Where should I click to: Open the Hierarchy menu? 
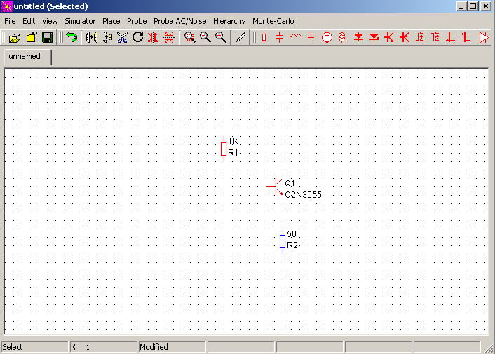click(x=229, y=21)
